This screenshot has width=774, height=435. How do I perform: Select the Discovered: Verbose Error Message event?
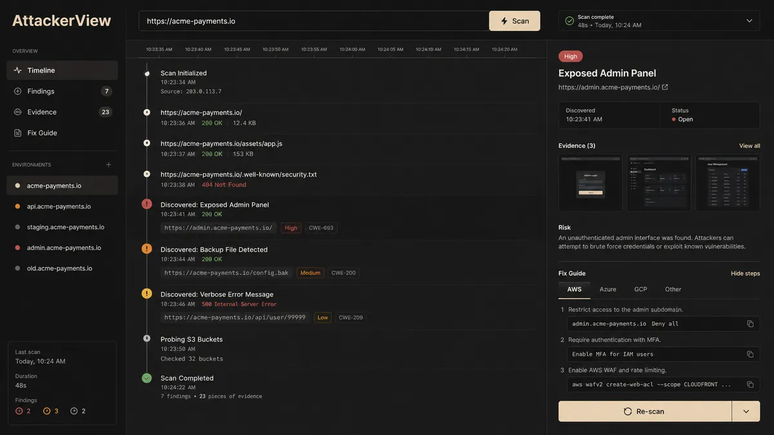pos(217,295)
